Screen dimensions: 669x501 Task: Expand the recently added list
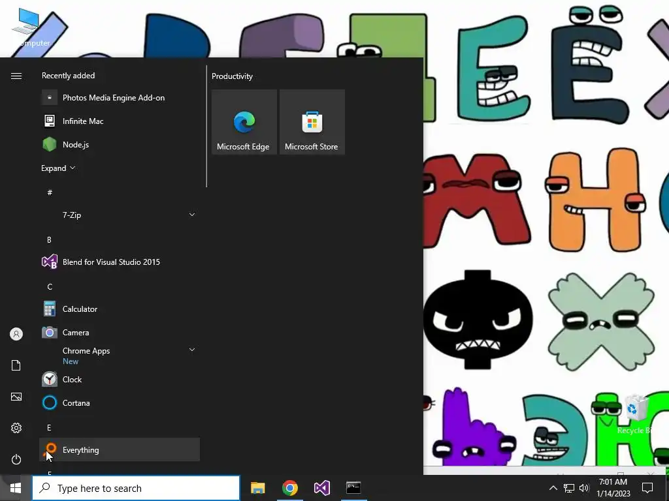click(58, 168)
